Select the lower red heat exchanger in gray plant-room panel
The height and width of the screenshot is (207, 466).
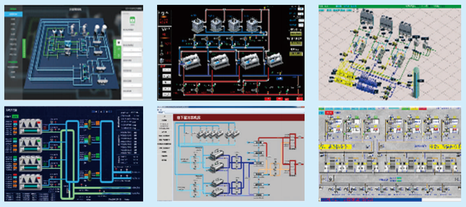(292, 168)
